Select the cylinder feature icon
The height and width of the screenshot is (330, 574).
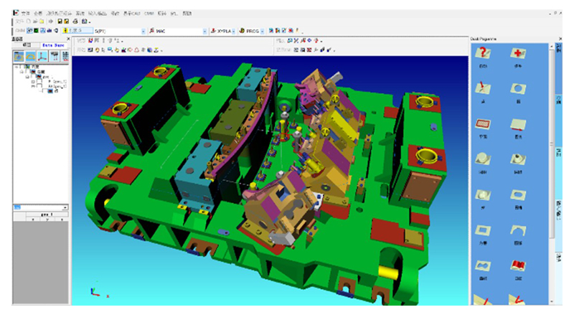click(484, 160)
